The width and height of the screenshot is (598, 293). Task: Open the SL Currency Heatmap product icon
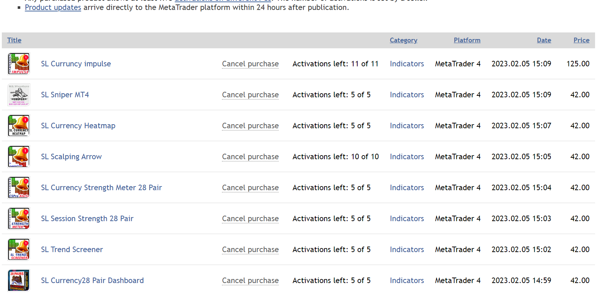click(19, 126)
